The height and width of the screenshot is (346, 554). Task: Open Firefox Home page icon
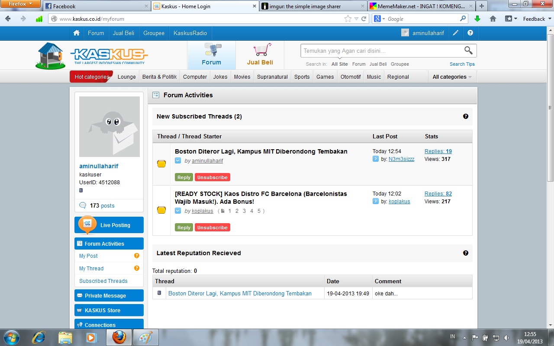493,19
